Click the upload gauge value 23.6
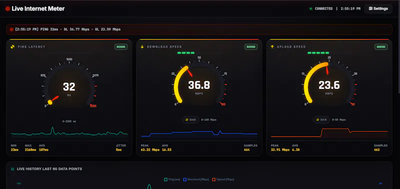Image resolution: width=400 pixels, height=189 pixels. 329,85
